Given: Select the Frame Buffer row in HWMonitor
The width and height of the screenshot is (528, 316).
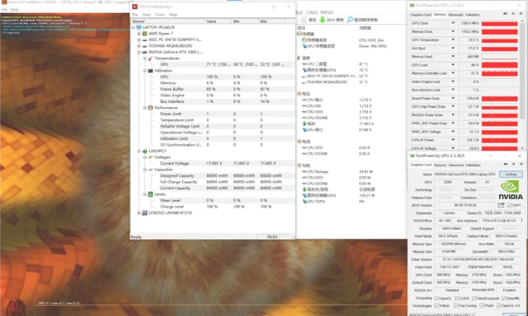Looking at the screenshot, I should pyautogui.click(x=213, y=89).
